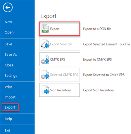
Task: Select New in the backstage menu
Action: point(8,22)
